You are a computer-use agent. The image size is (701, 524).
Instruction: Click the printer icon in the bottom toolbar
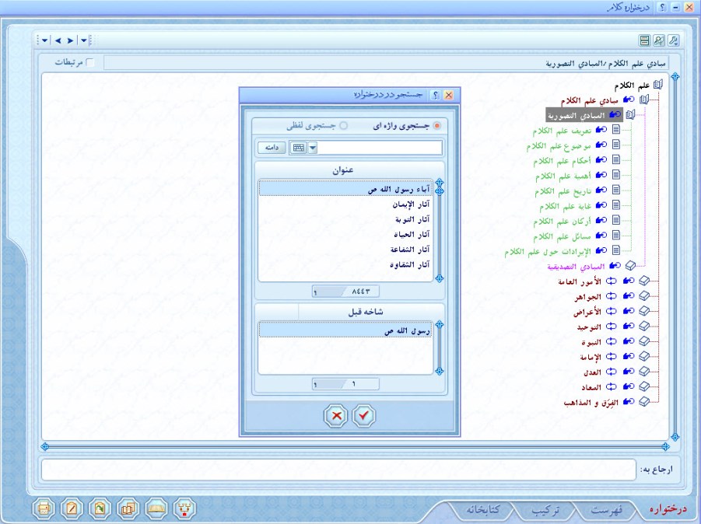(x=44, y=508)
